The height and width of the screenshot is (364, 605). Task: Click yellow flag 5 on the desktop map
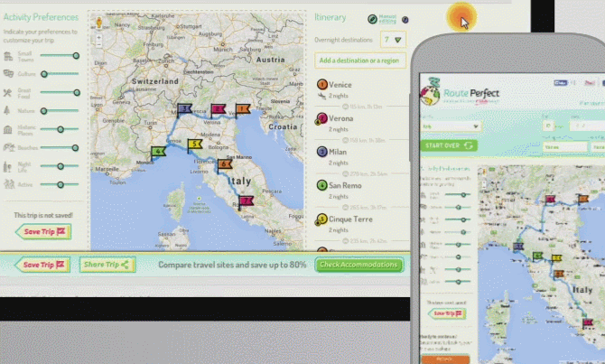(195, 145)
